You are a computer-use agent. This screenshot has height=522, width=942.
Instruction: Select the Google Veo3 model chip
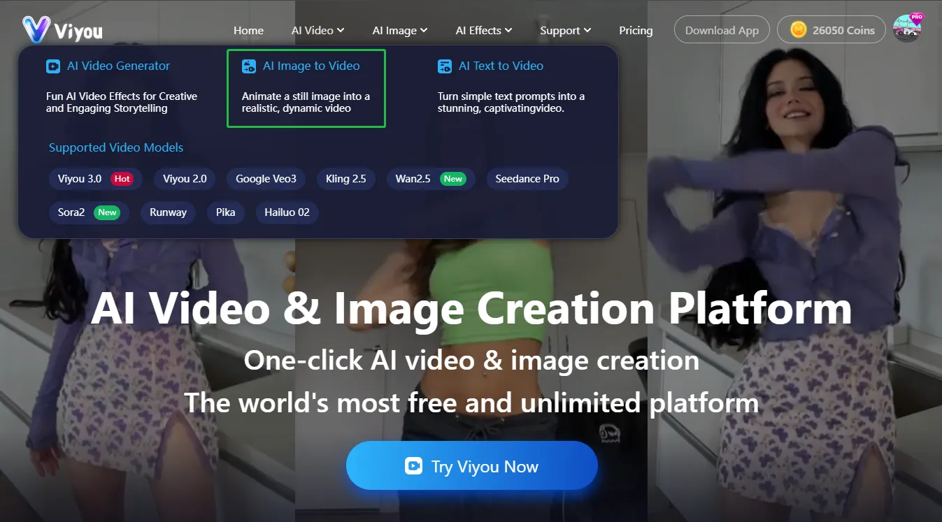pyautogui.click(x=266, y=178)
